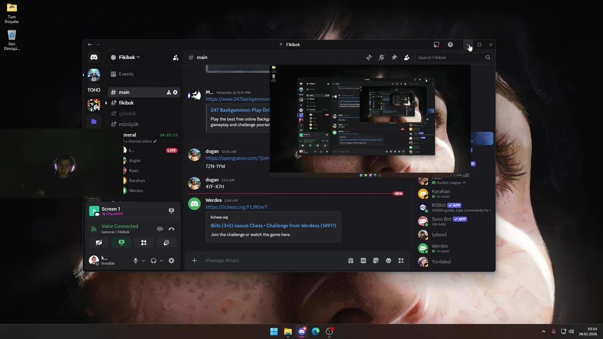Open edit channel gear on main channel
This screenshot has width=603, height=339.
tap(175, 92)
